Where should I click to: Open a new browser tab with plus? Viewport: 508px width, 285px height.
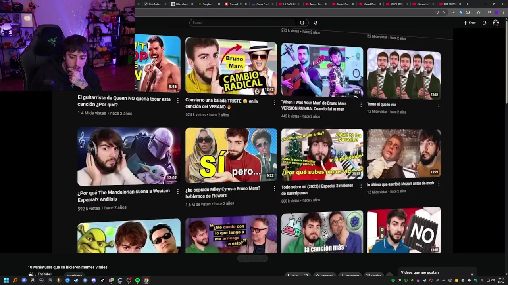(467, 4)
